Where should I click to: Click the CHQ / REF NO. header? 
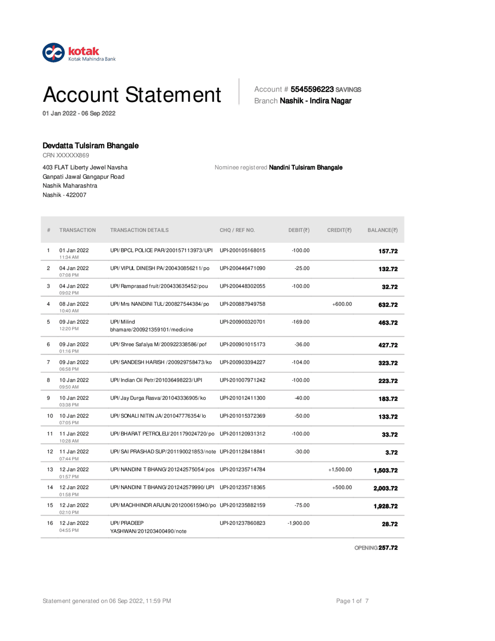pos(237,230)
